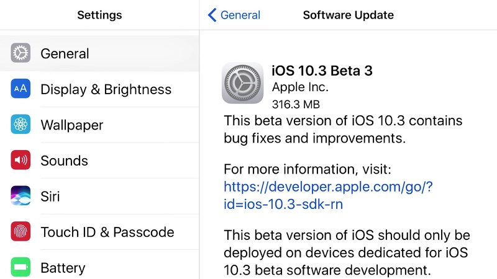Screen dimensions: 497x279
Task: Open the Wallpaper settings row
Action: (71, 125)
